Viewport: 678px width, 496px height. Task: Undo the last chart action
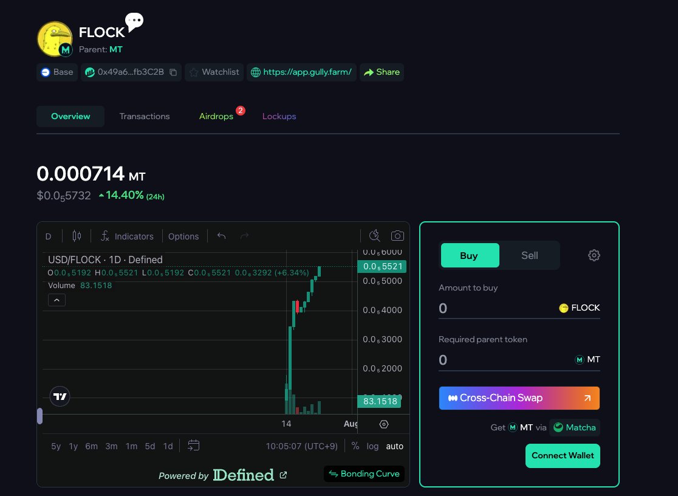pos(221,236)
